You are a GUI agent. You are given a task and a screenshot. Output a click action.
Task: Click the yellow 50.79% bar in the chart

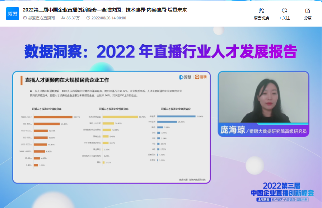coord(120,117)
